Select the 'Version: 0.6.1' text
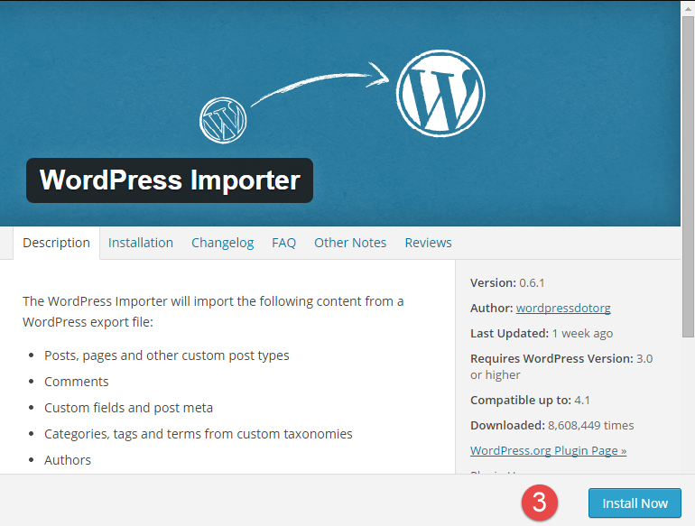The width and height of the screenshot is (695, 526). [x=507, y=282]
